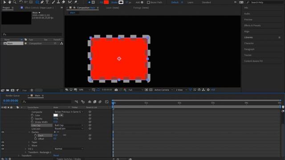Select the Default workspace

[175, 2]
